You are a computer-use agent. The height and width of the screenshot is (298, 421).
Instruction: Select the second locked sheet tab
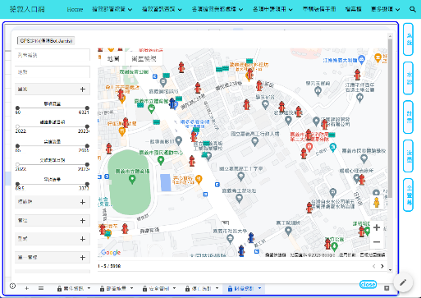117,288
